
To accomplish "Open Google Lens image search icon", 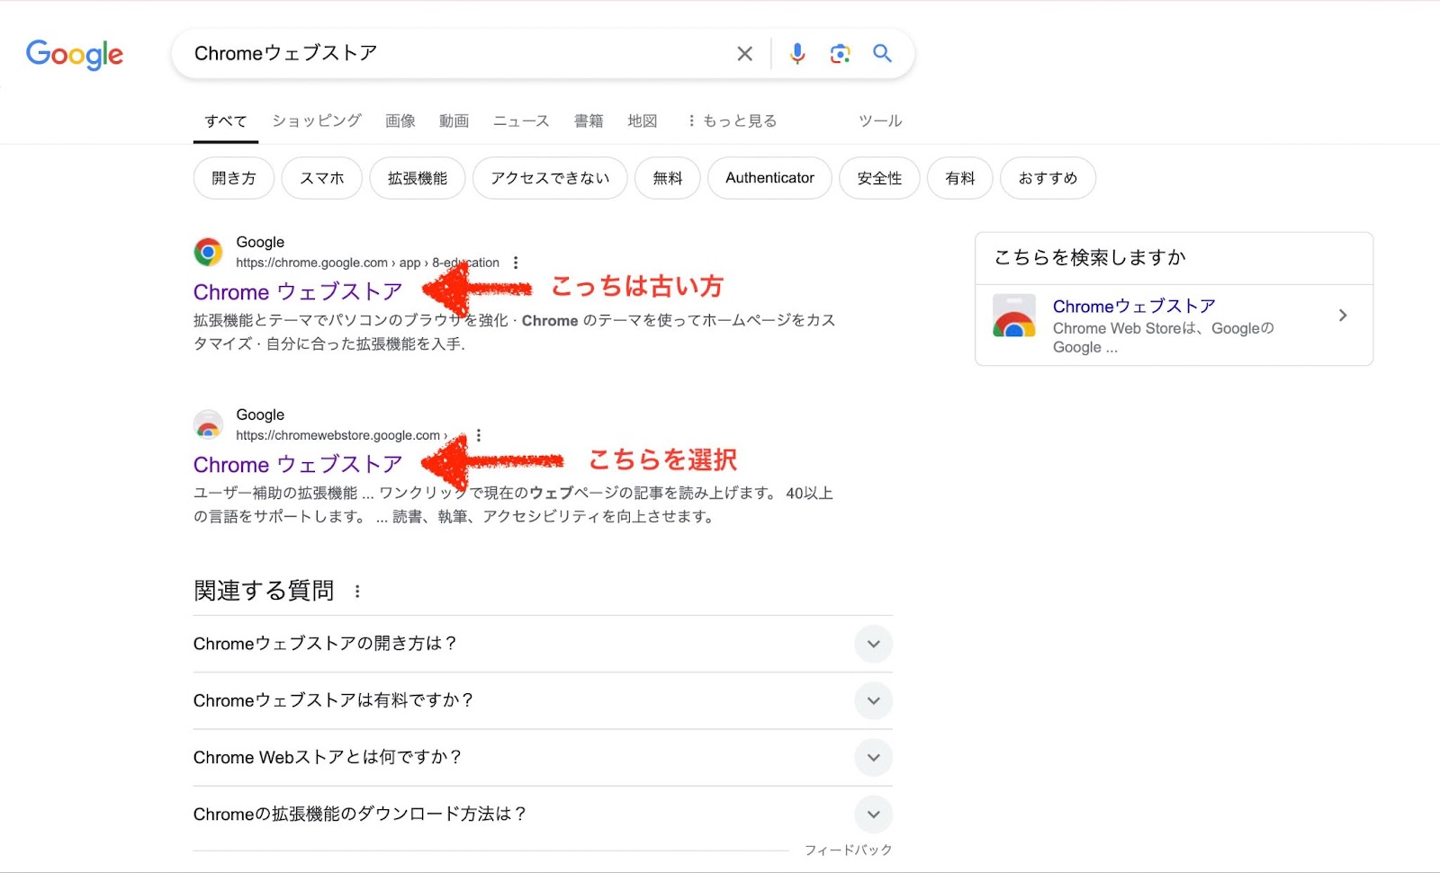I will (840, 54).
